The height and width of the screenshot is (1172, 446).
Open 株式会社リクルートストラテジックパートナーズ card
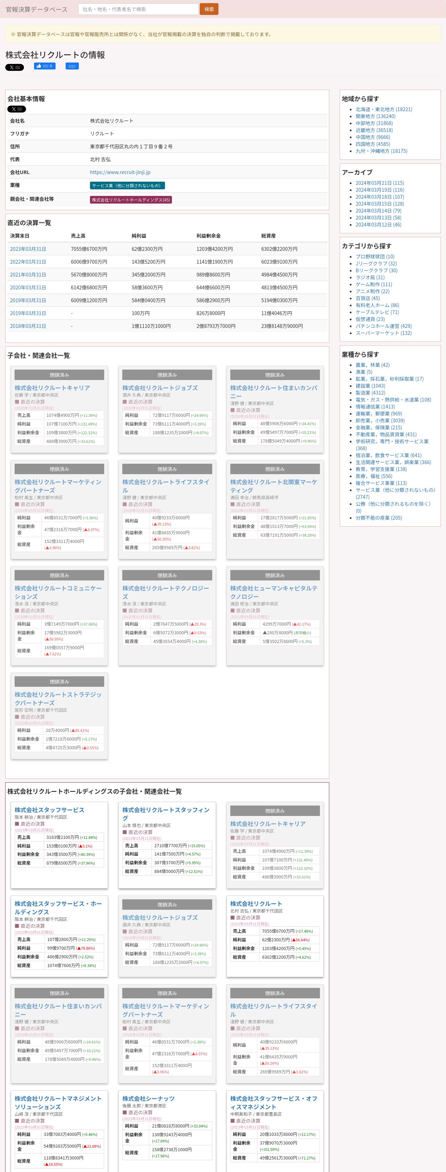click(58, 699)
